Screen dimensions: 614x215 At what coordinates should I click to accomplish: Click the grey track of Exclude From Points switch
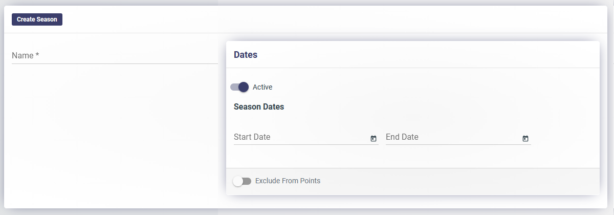pyautogui.click(x=247, y=181)
